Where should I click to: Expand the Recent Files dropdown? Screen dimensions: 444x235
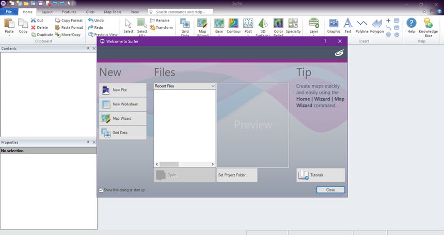click(213, 86)
